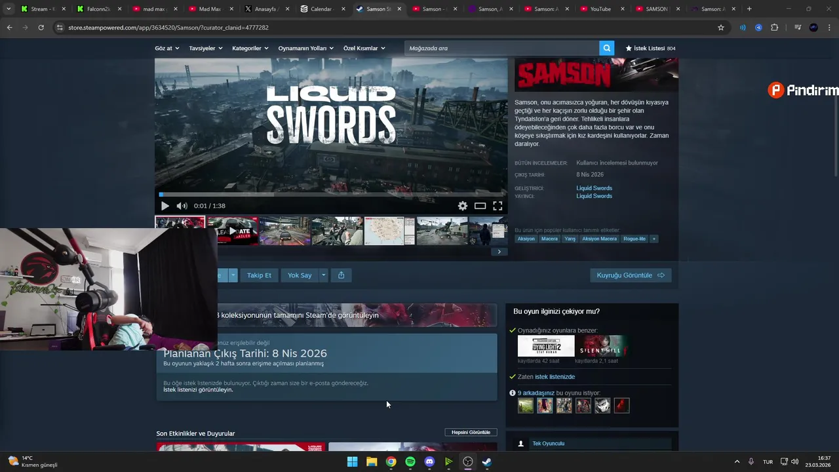839x472 pixels.
Task: Open File Explorer from taskbar
Action: (x=372, y=462)
